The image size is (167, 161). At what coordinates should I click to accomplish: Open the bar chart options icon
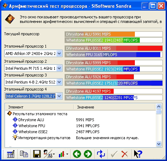[61, 154]
